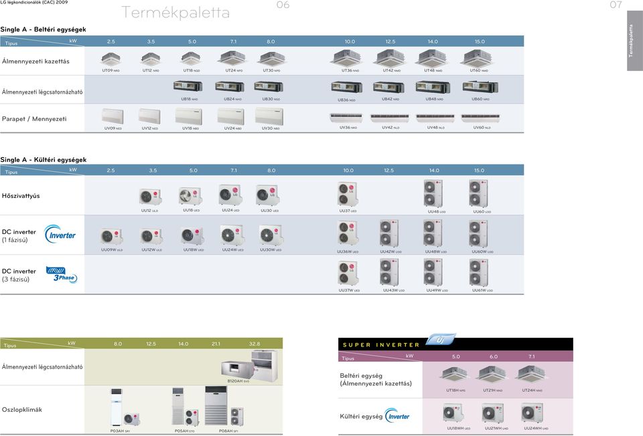This screenshot has width=643, height=436.
Task: Click the large 'Termékpaletta' page heading
Action: tap(175, 12)
